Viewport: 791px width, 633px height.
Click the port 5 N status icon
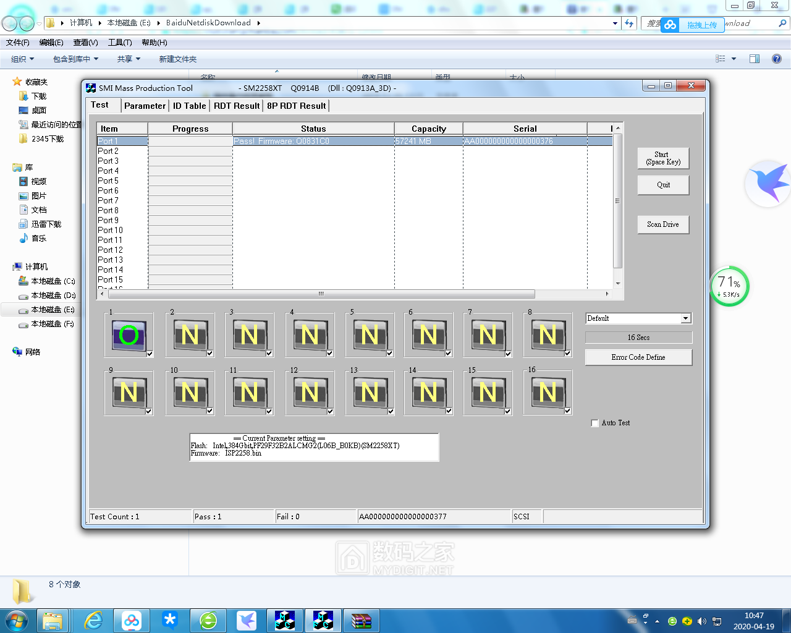click(370, 335)
